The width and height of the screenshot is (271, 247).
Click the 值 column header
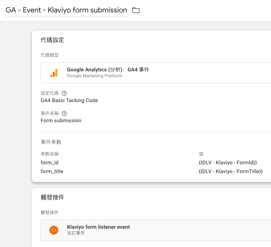click(201, 154)
